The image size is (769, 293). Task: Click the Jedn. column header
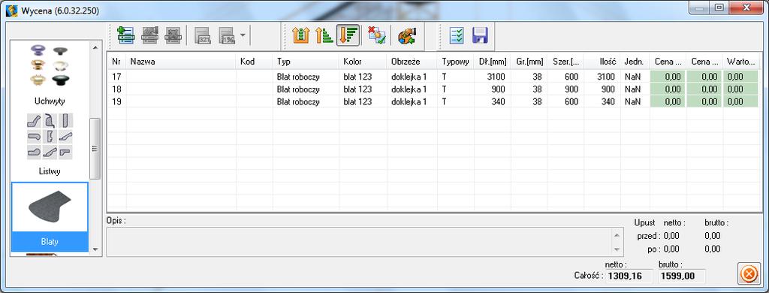[635, 62]
